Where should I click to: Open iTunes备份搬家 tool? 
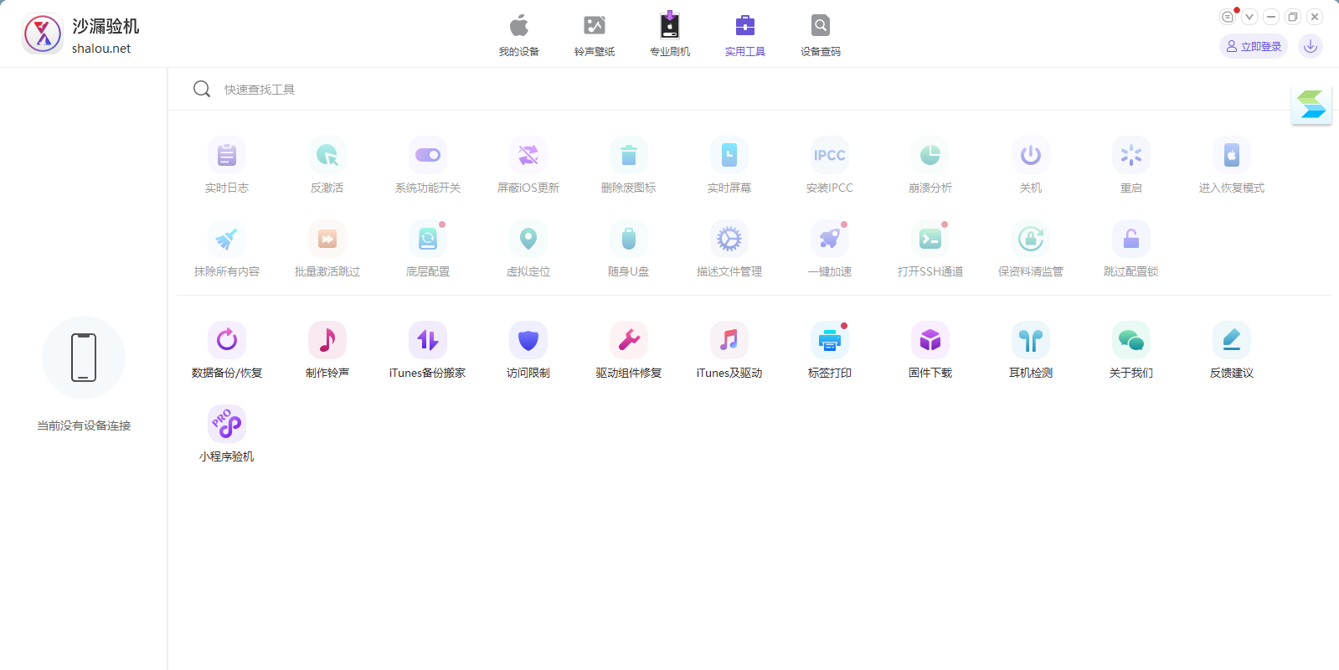coord(428,341)
